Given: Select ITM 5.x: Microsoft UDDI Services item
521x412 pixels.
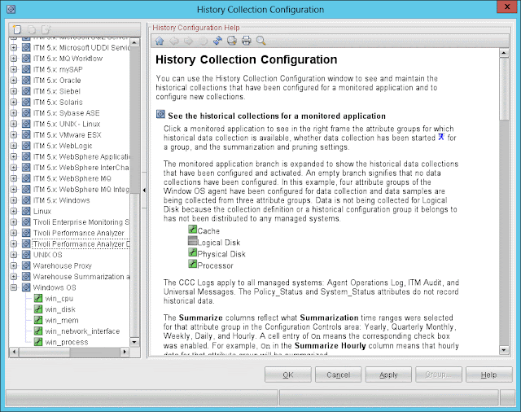Looking at the screenshot, I should 81,47.
